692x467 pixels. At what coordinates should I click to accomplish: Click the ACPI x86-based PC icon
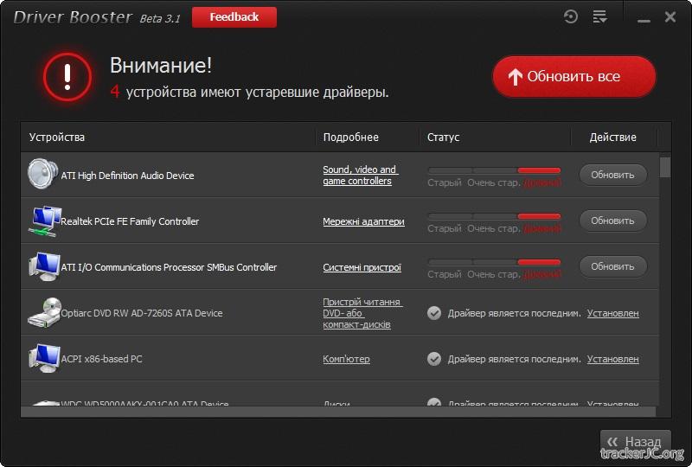click(42, 359)
